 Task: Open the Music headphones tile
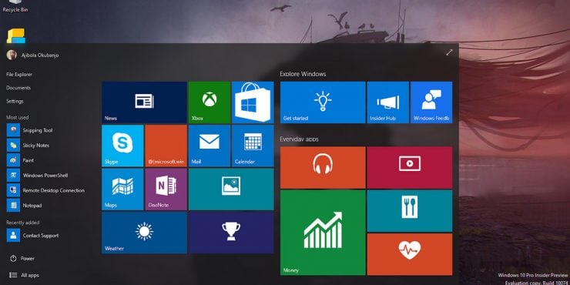323,167
